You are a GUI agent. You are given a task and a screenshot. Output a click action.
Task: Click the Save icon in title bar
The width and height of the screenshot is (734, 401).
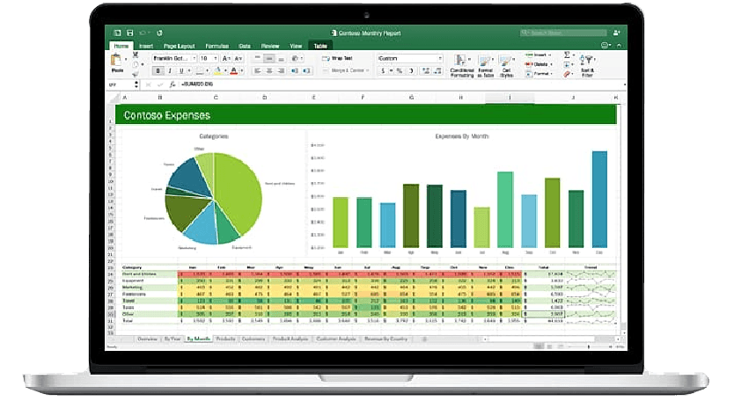pos(129,33)
